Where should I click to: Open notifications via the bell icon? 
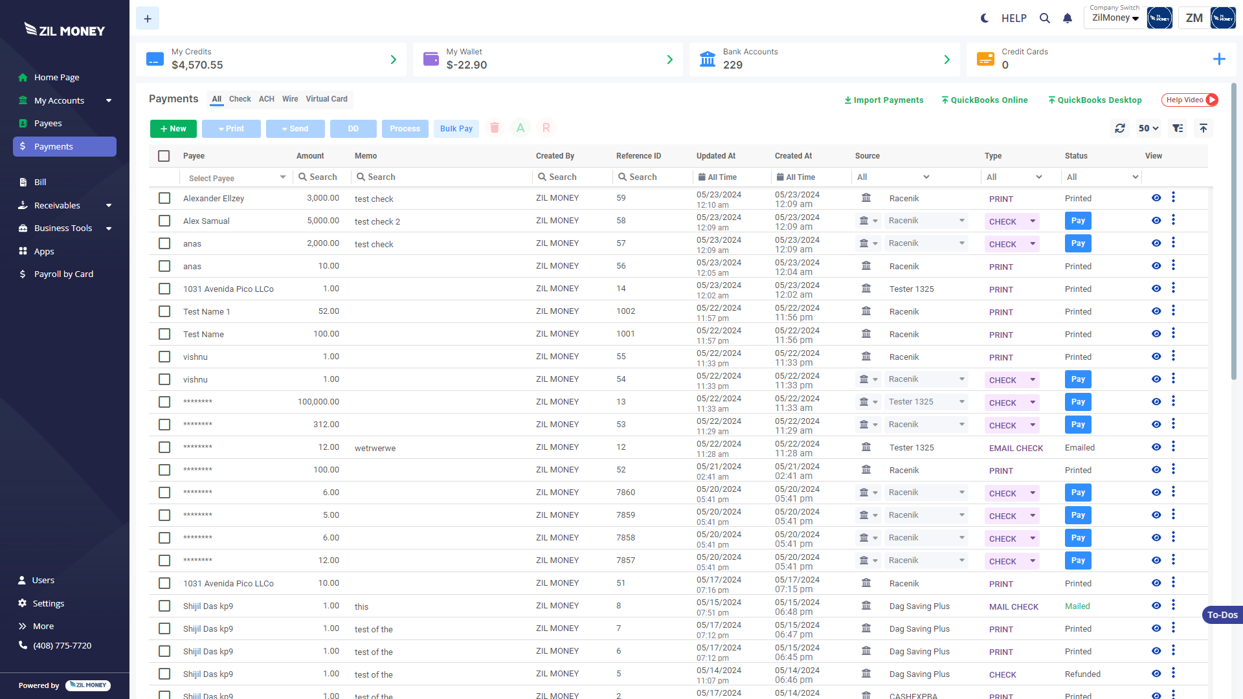(1067, 18)
